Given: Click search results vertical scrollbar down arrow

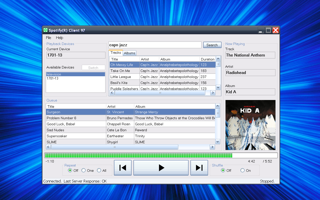Looking at the screenshot, I should pyautogui.click(x=218, y=87).
